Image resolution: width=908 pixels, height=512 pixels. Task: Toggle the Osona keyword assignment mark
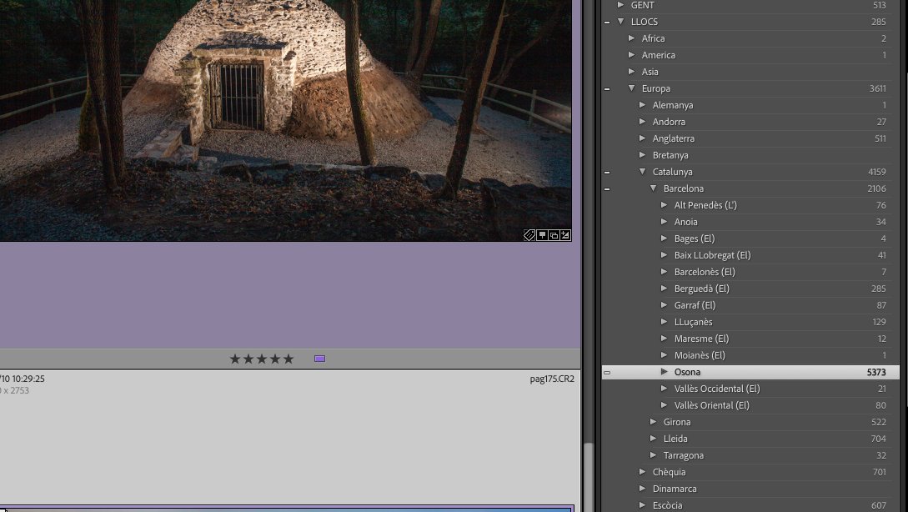607,373
